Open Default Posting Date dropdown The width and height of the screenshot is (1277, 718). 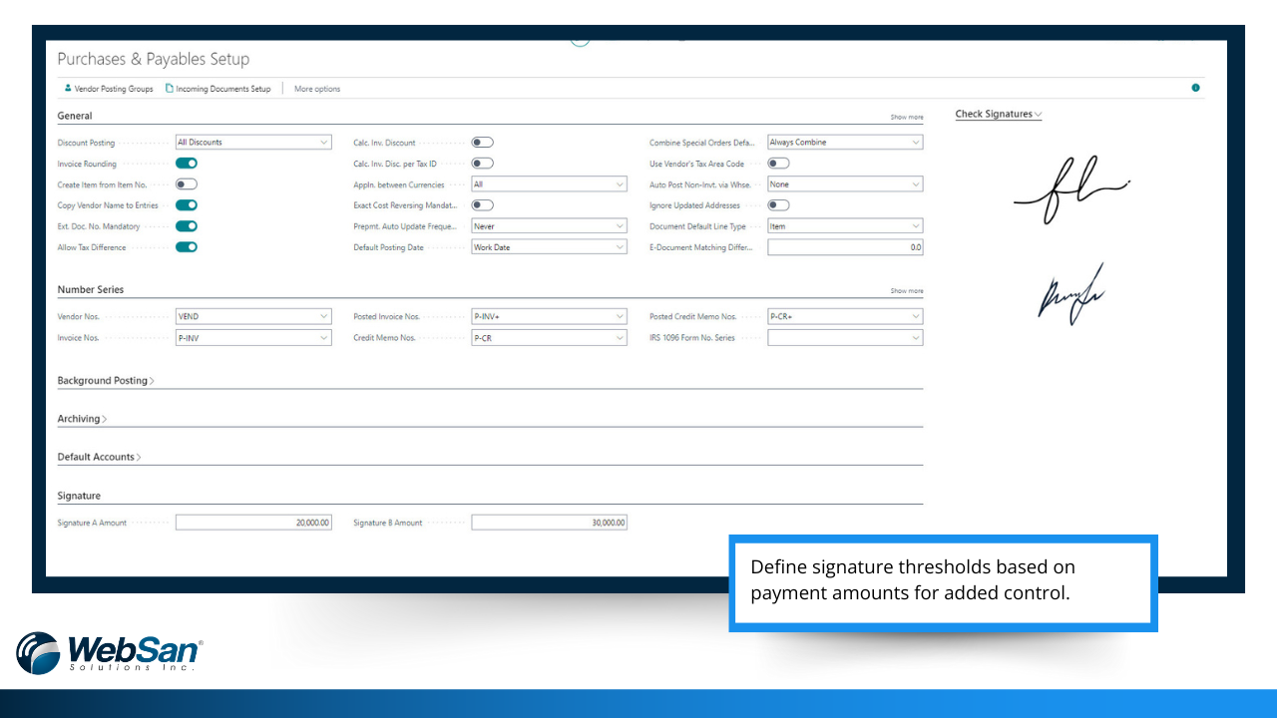click(x=549, y=247)
